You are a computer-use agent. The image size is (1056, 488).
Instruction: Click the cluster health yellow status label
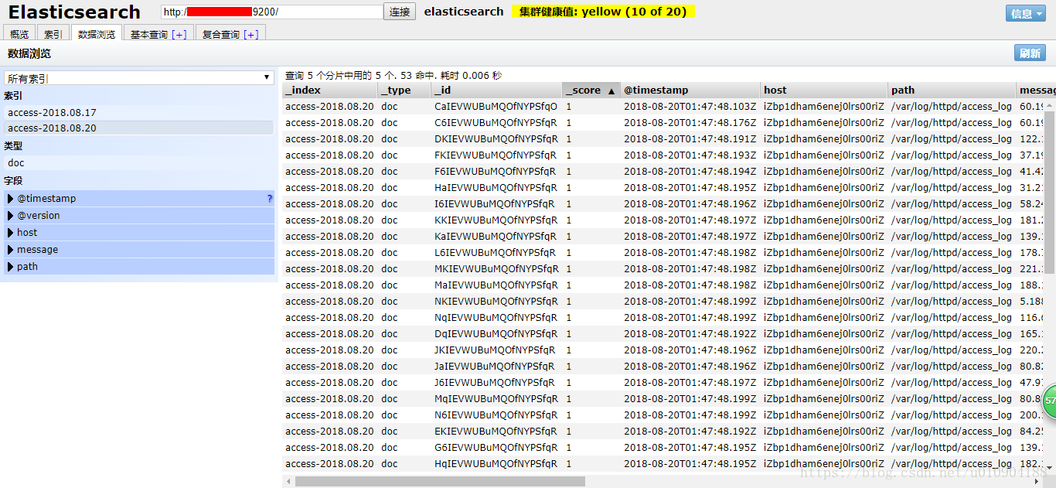(x=603, y=12)
